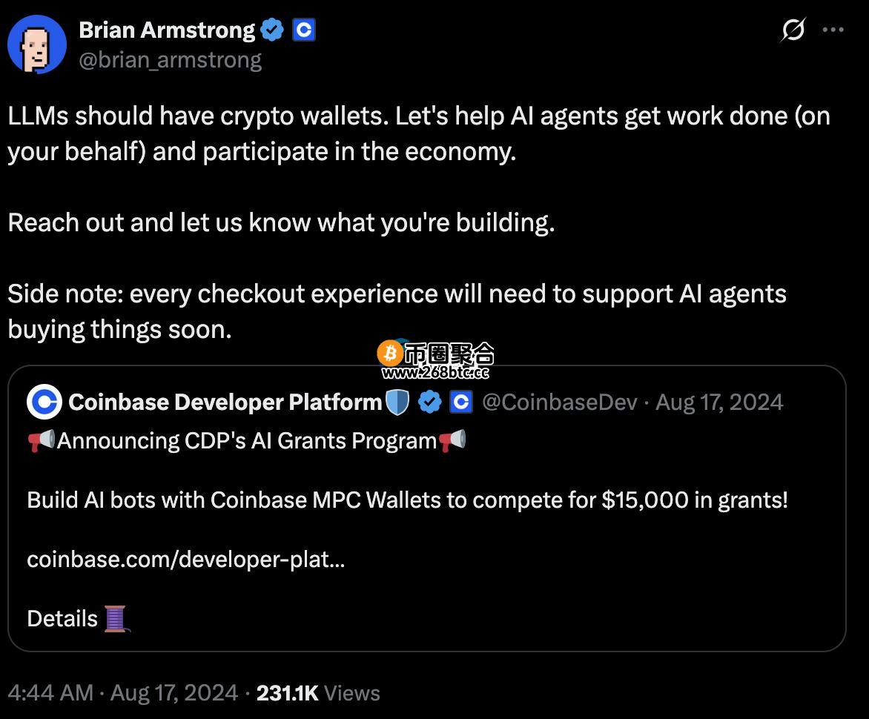The width and height of the screenshot is (869, 719).
Task: Open Brian Armstrong's profile avatar
Action: pyautogui.click(x=37, y=44)
